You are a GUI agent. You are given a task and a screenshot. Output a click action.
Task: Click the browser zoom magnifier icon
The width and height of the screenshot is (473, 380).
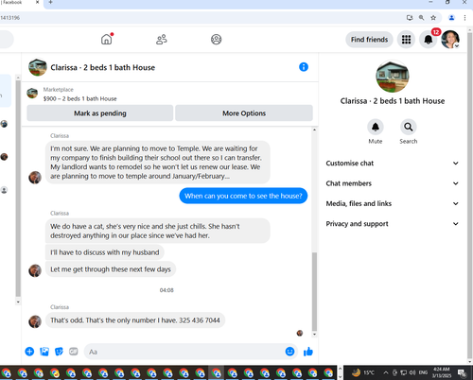click(x=421, y=18)
